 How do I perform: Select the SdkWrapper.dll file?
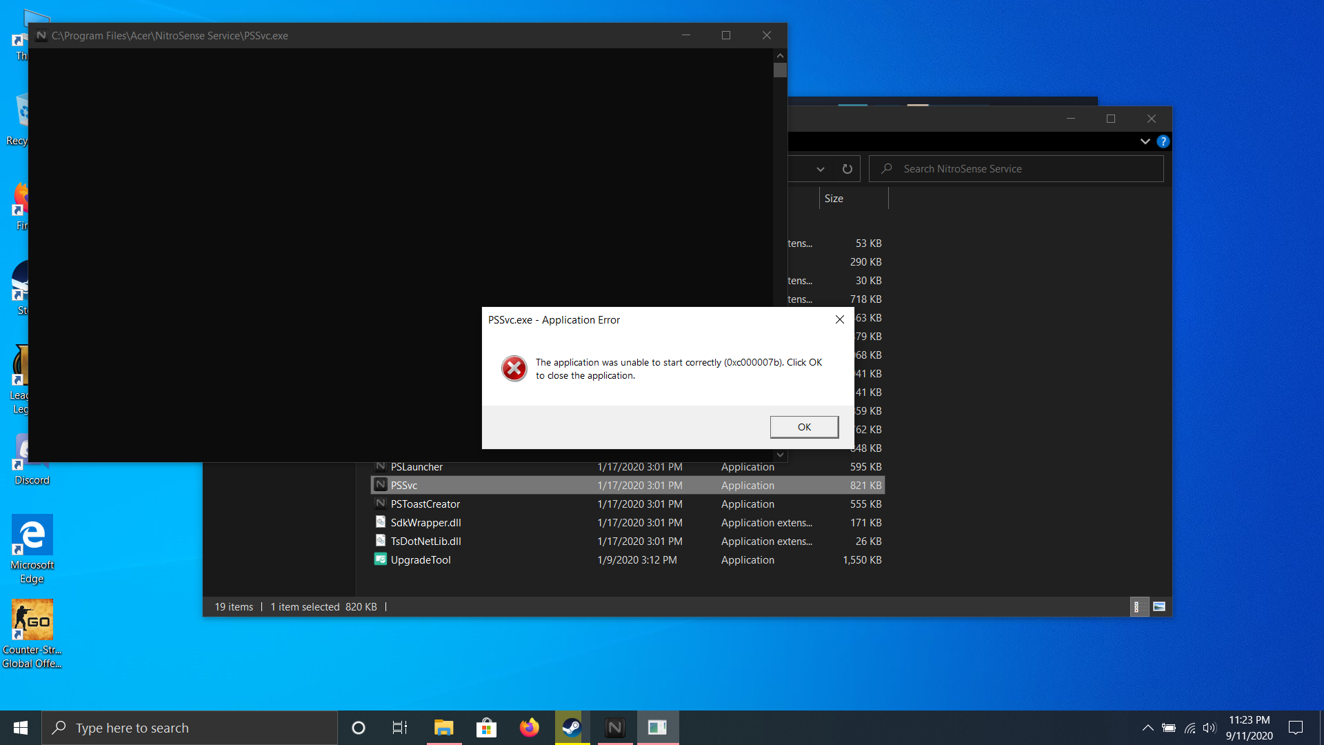(x=425, y=523)
